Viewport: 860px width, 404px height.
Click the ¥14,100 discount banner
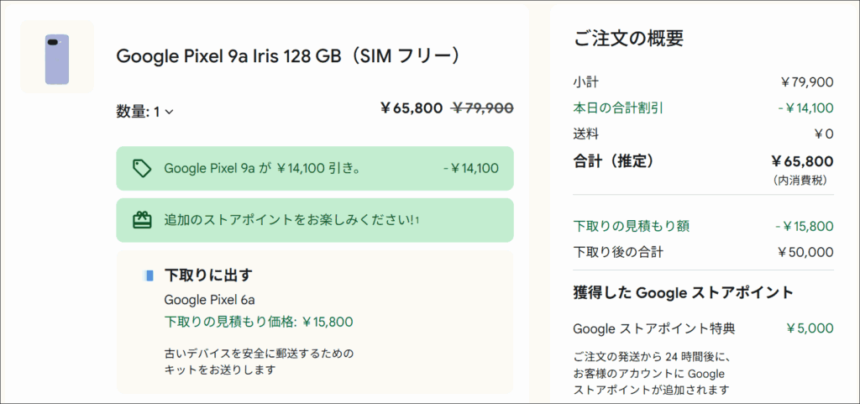315,168
